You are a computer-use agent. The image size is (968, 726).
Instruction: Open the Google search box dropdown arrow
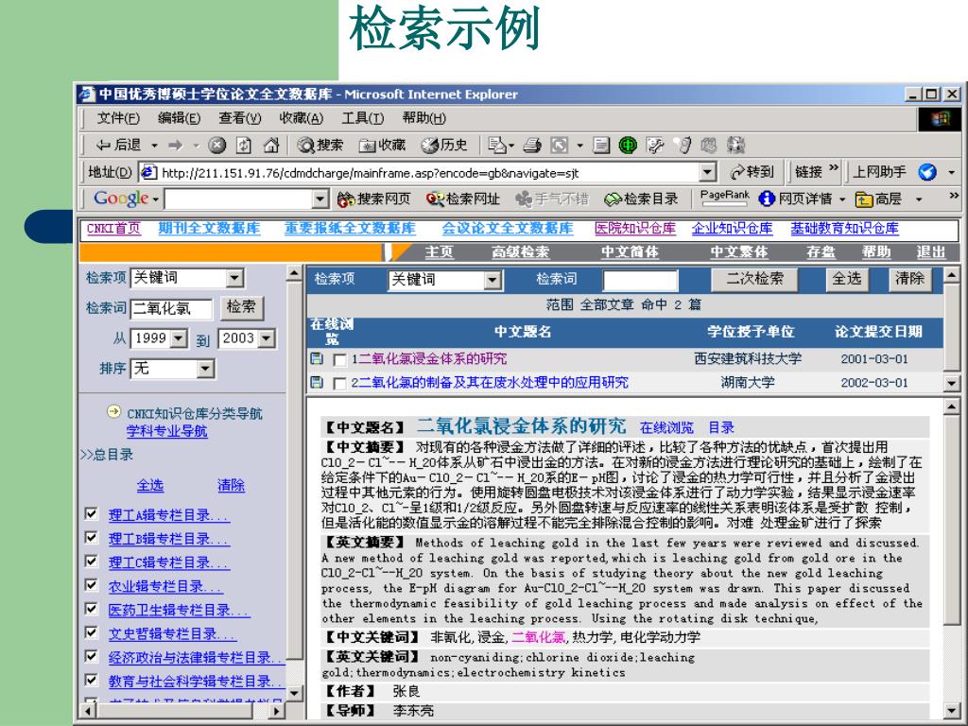(320, 199)
